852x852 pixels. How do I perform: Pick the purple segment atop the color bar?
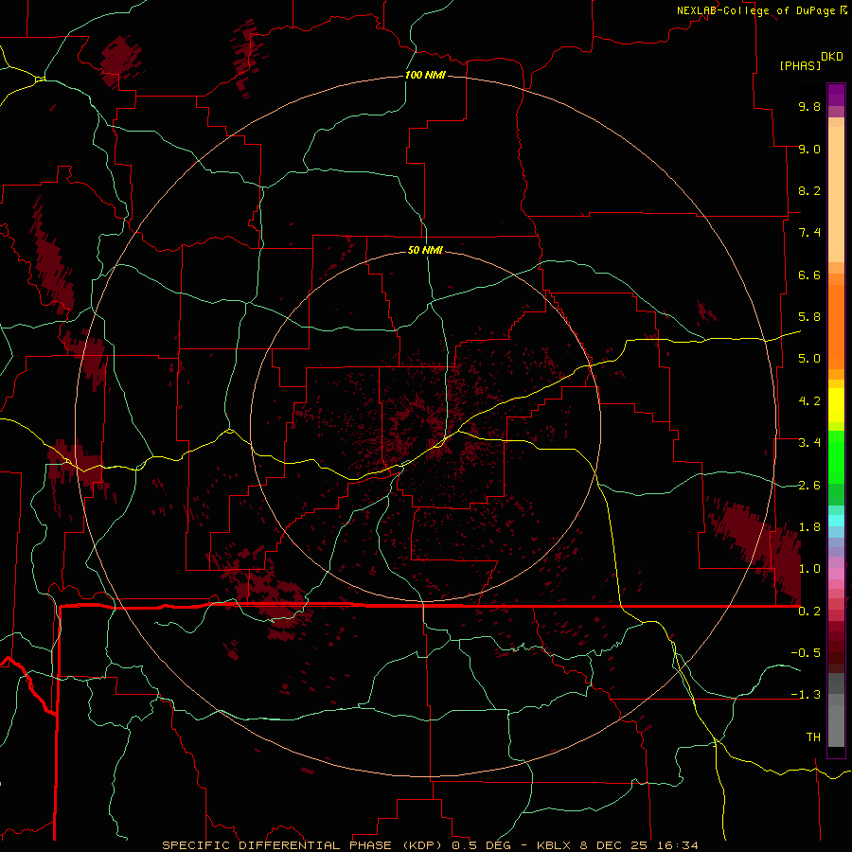pyautogui.click(x=836, y=95)
